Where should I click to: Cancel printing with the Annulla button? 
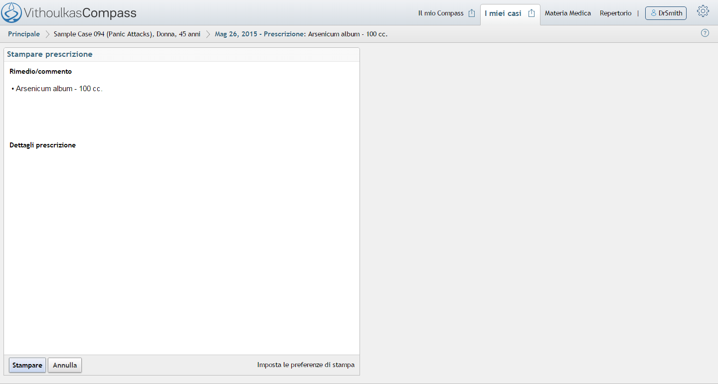65,365
